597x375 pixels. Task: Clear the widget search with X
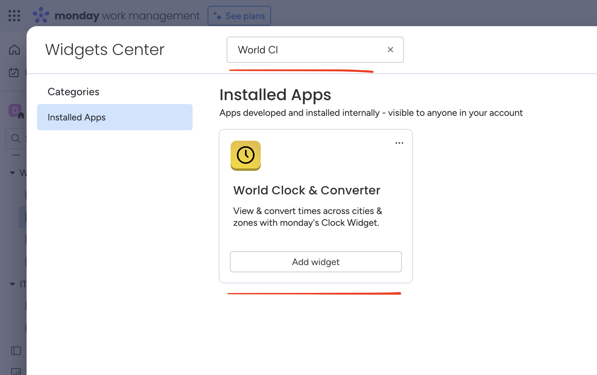point(390,50)
